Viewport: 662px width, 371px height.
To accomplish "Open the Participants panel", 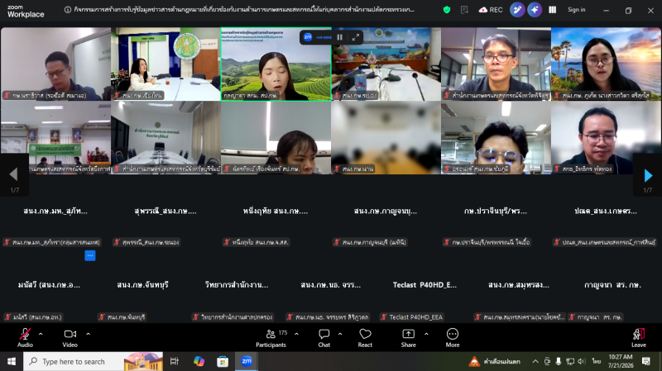I will [x=271, y=338].
